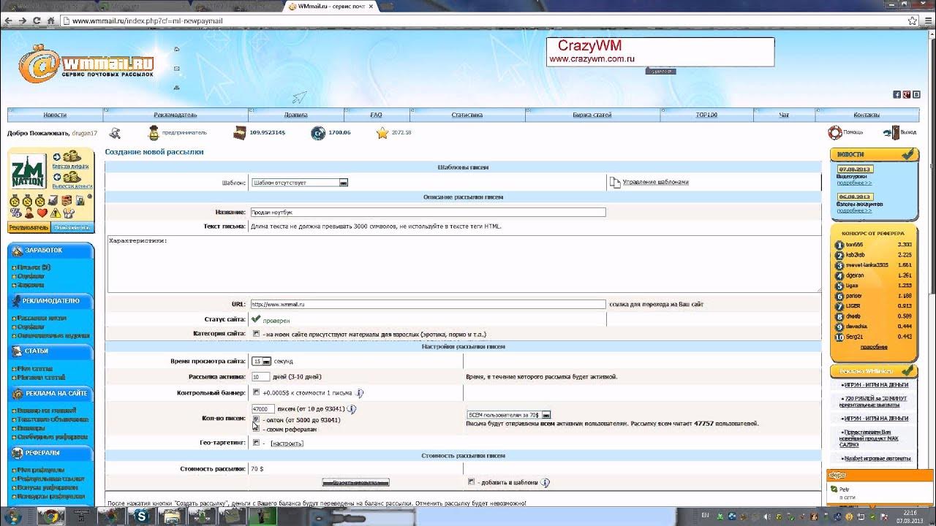Click the document icon beside Управление шаблонами
Image resolution: width=936 pixels, height=526 pixels.
[x=615, y=182]
